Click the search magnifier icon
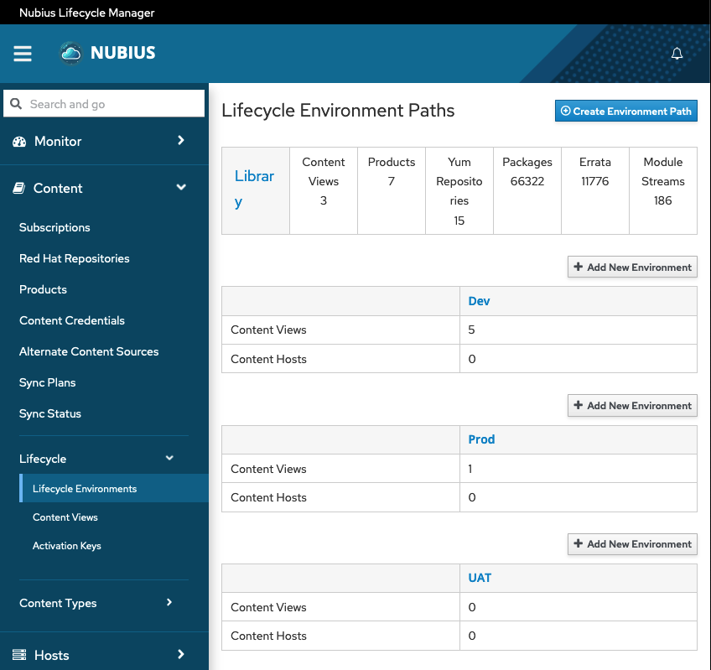The width and height of the screenshot is (711, 670). coord(16,104)
